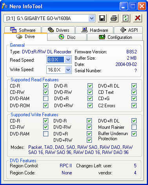
Task: Toggle DVD-RAM write feature checkbox
Action: (46, 134)
